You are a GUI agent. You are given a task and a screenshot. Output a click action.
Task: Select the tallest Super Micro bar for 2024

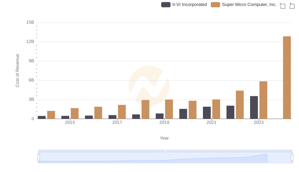(x=287, y=78)
